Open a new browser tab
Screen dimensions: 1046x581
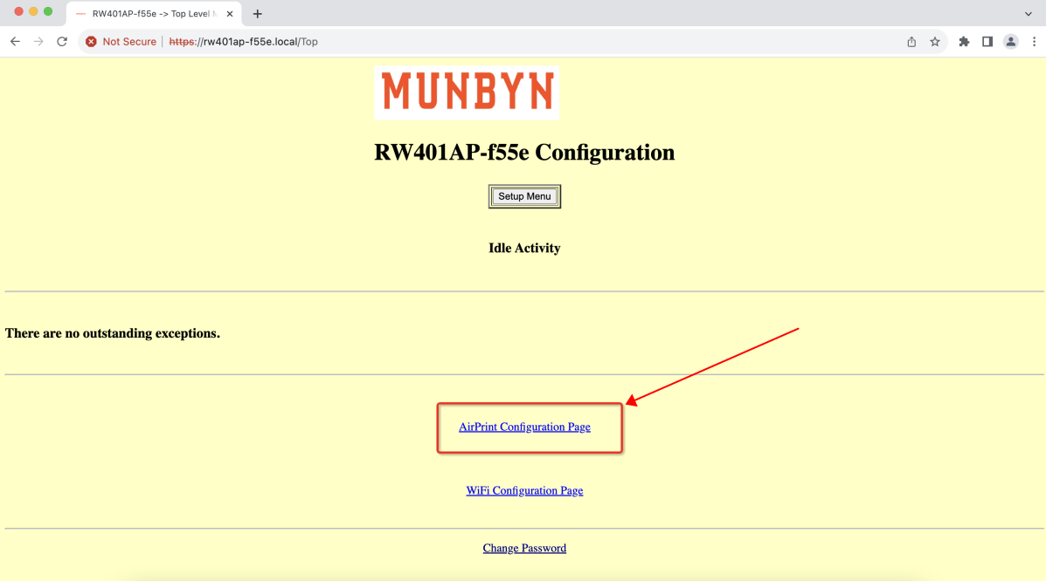(258, 13)
